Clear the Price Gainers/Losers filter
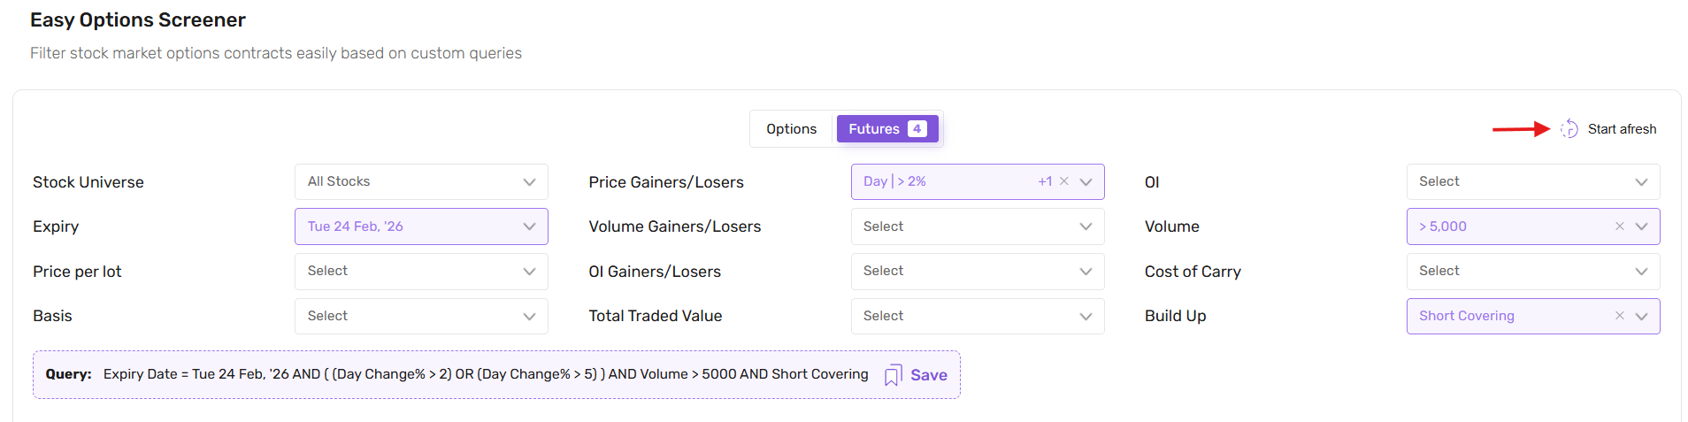Screen dimensions: 1688x422 pyautogui.click(x=1064, y=181)
